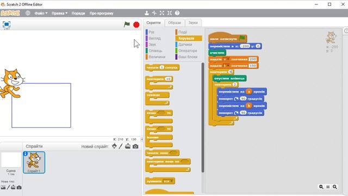
Task: Open the variable 'b' dropdown in set block
Action: click(x=226, y=66)
